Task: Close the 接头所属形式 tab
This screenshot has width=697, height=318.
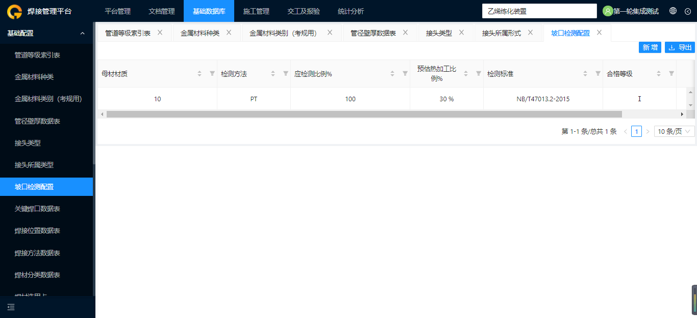Action: tap(530, 33)
